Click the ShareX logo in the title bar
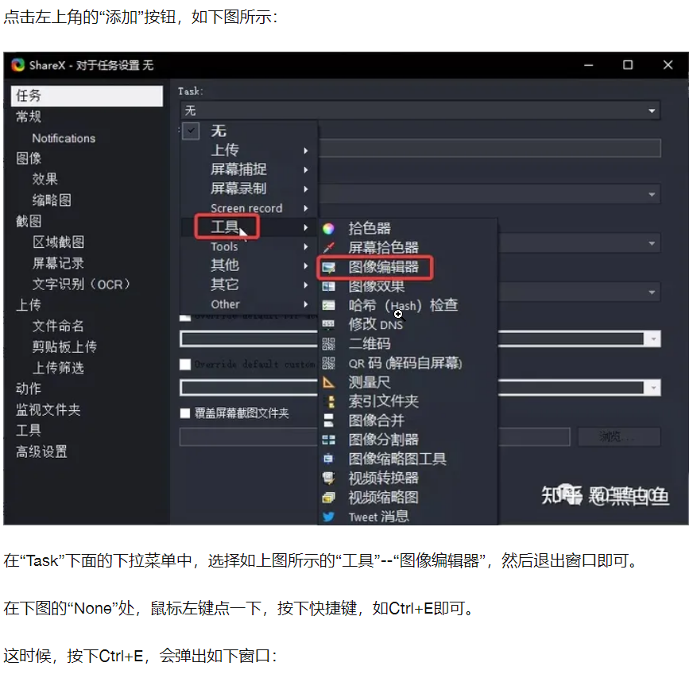Viewport: 693px width, 678px height. pos(17,65)
